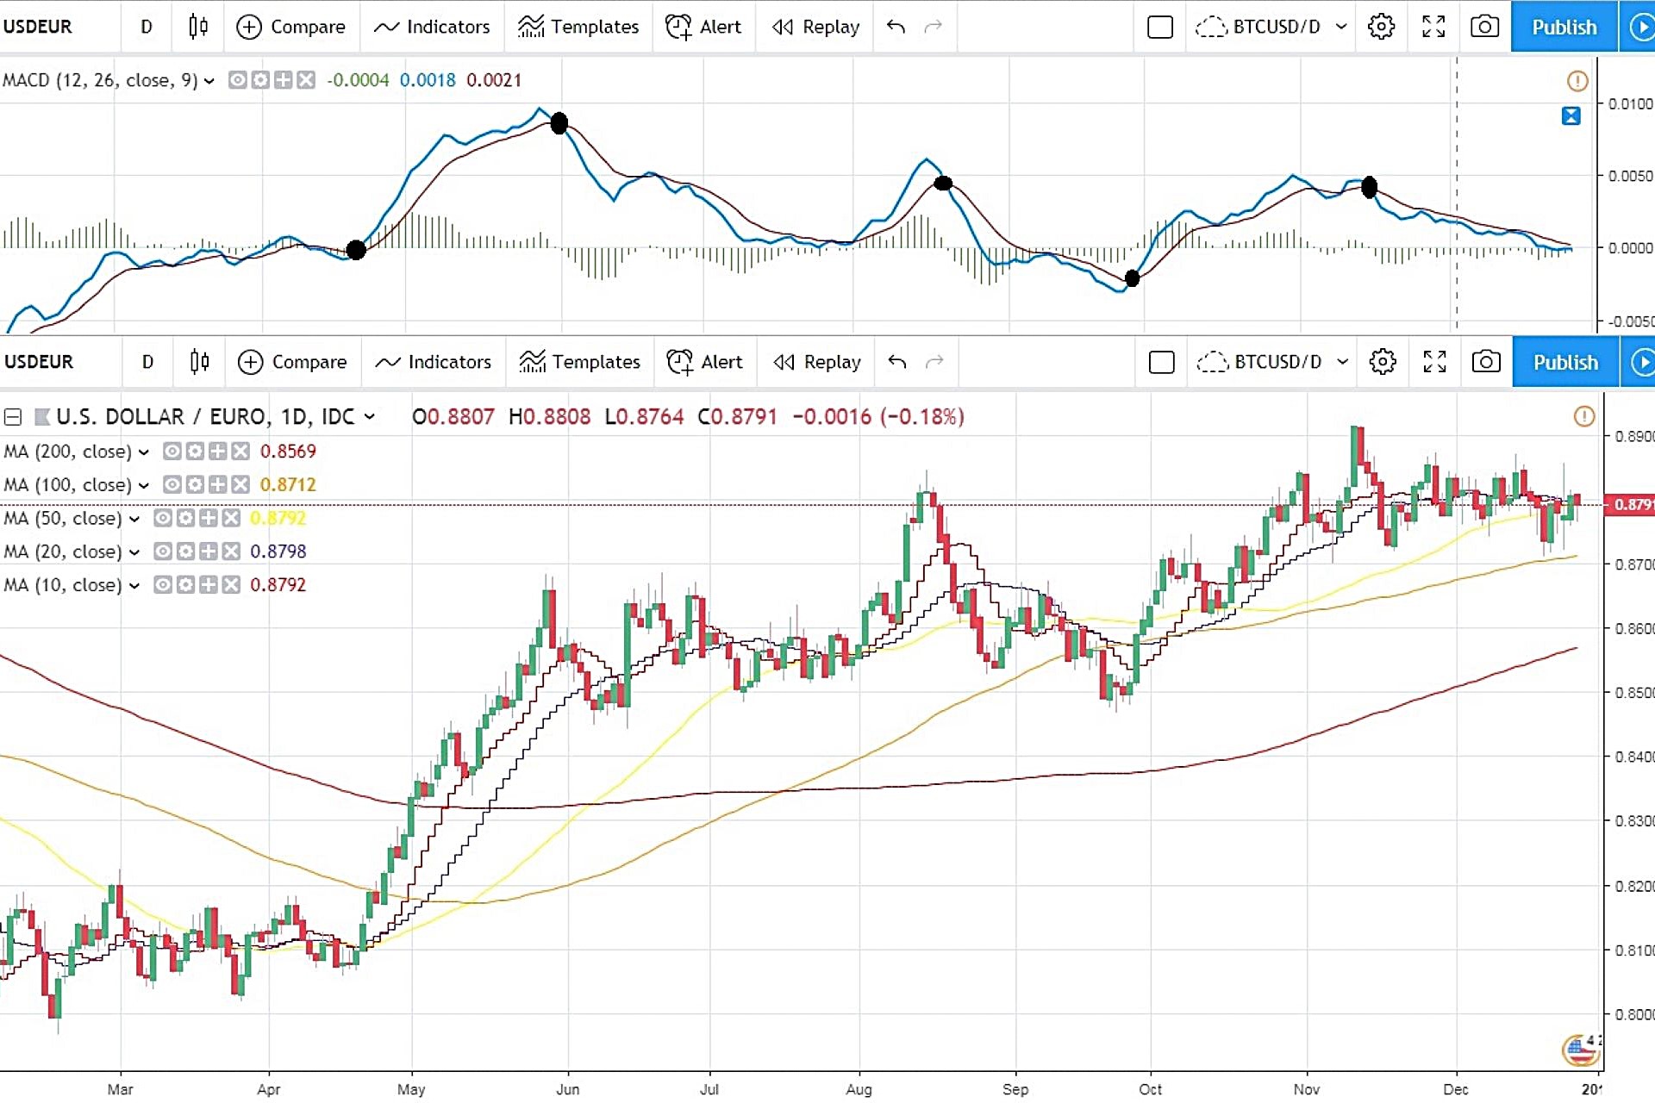Image resolution: width=1655 pixels, height=1103 pixels.
Task: Open Indicators in the lower toolbar
Action: 434,362
